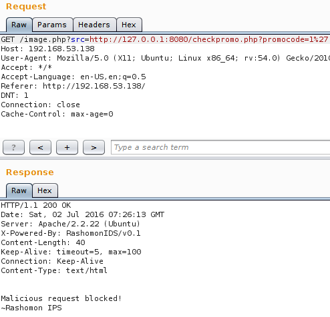
Task: Select the Content-Type: text/html line
Action: point(54,270)
